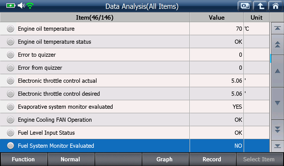Viewport: 284px width, 166px height.
Task: Jump to bottom of list arrow
Action: click(x=277, y=146)
